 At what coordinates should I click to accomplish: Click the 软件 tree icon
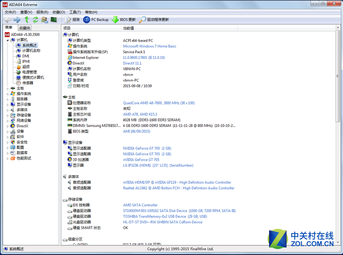(x=13, y=137)
